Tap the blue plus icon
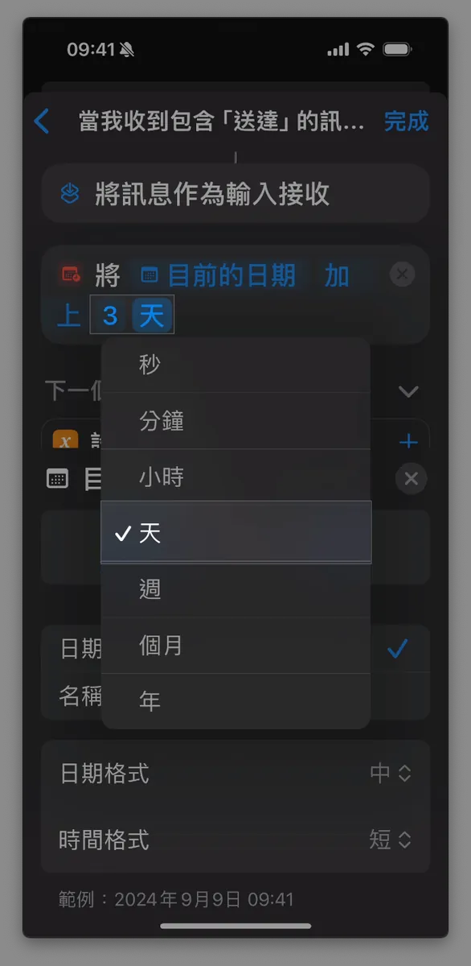The width and height of the screenshot is (471, 966). pyautogui.click(x=408, y=441)
